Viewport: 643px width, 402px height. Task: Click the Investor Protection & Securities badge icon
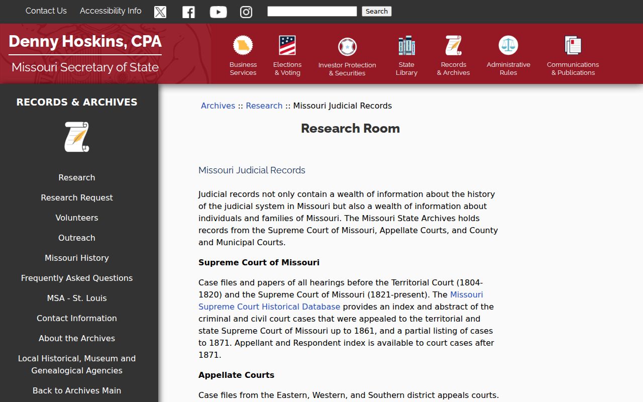tap(347, 47)
